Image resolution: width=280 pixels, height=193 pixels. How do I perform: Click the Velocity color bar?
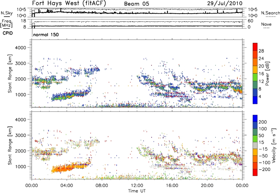(255, 145)
